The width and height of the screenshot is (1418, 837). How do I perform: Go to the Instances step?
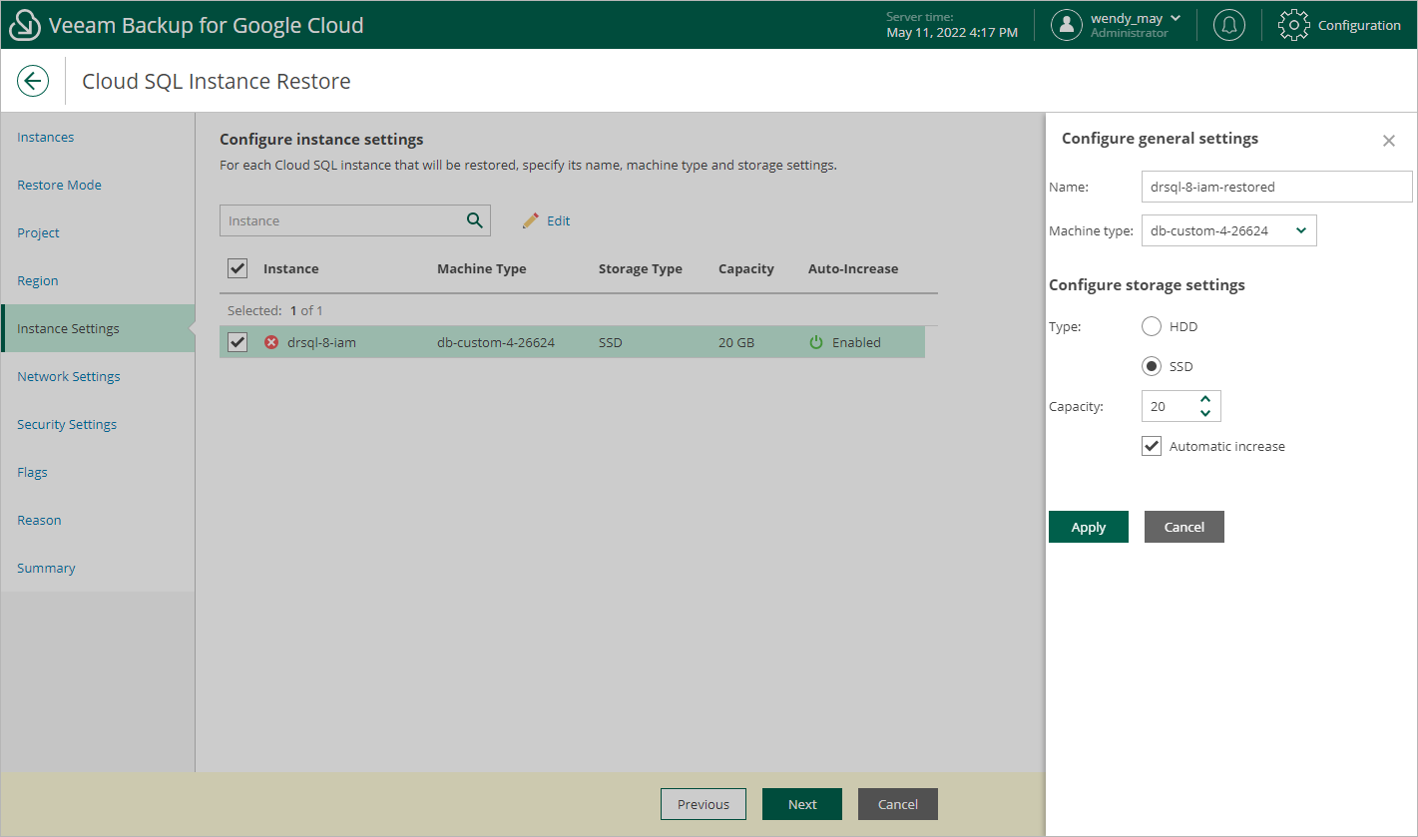click(x=46, y=137)
